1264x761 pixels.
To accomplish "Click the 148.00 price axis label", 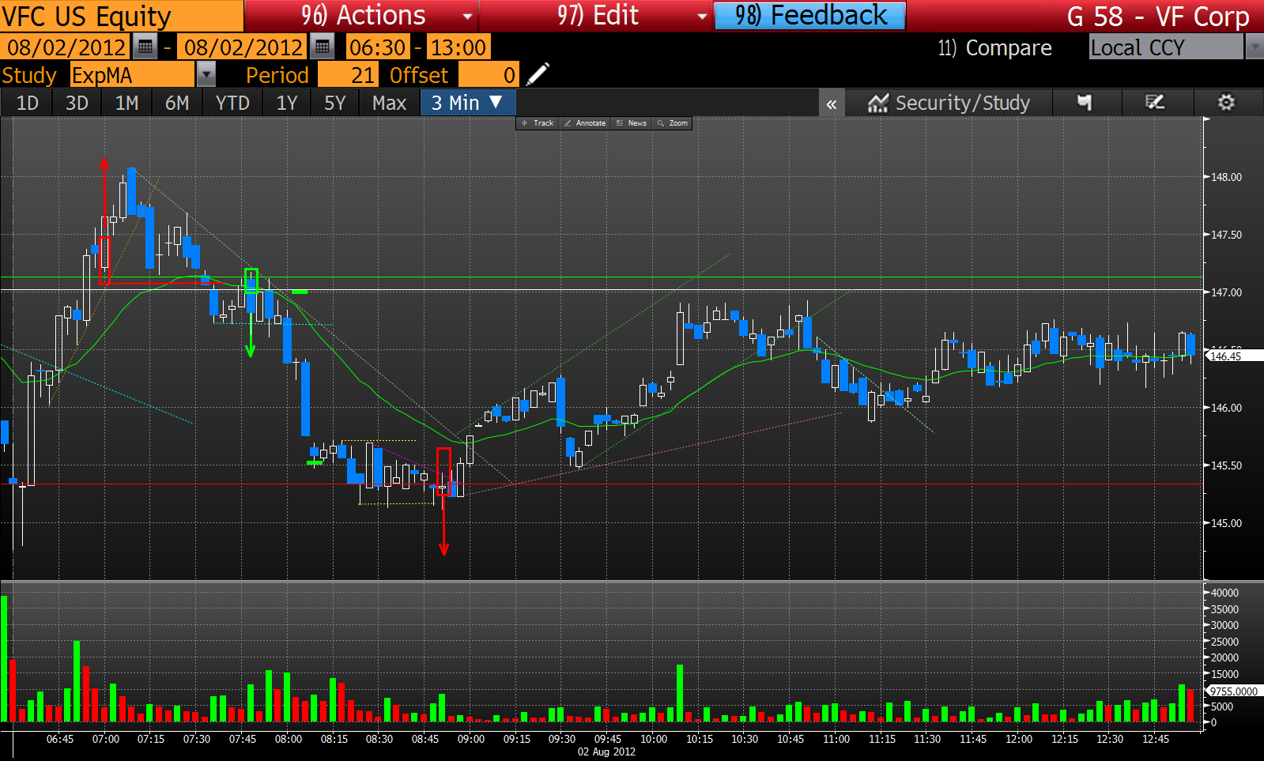I will [x=1227, y=177].
